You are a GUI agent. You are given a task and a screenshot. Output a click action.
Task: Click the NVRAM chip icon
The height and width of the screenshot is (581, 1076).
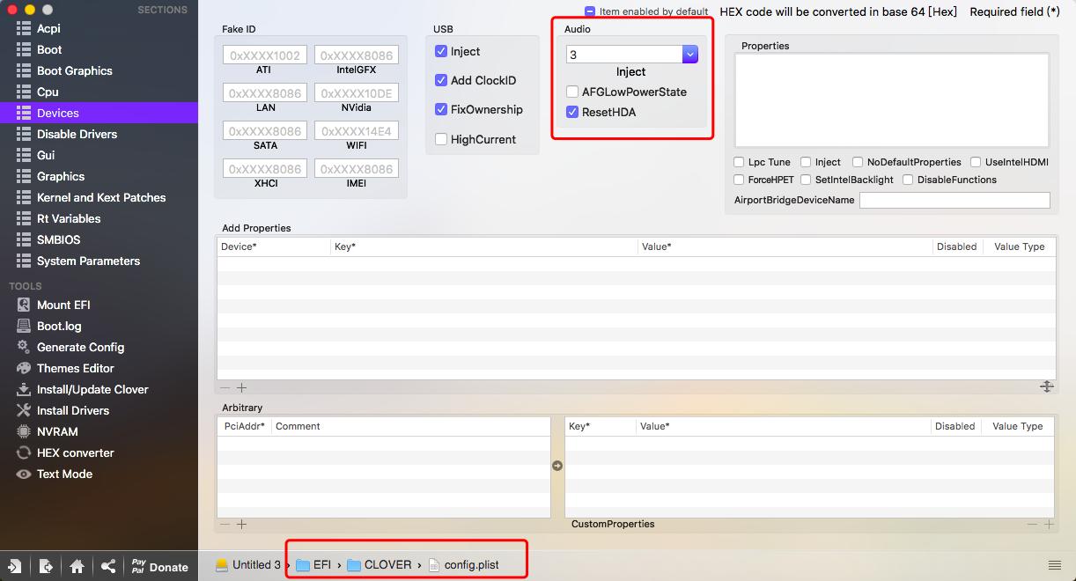click(24, 431)
